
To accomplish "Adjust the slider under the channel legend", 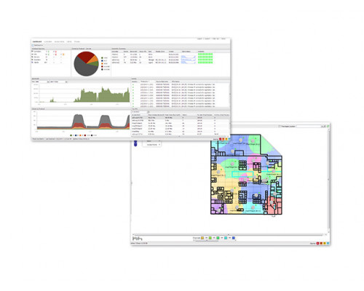I will point(207,241).
